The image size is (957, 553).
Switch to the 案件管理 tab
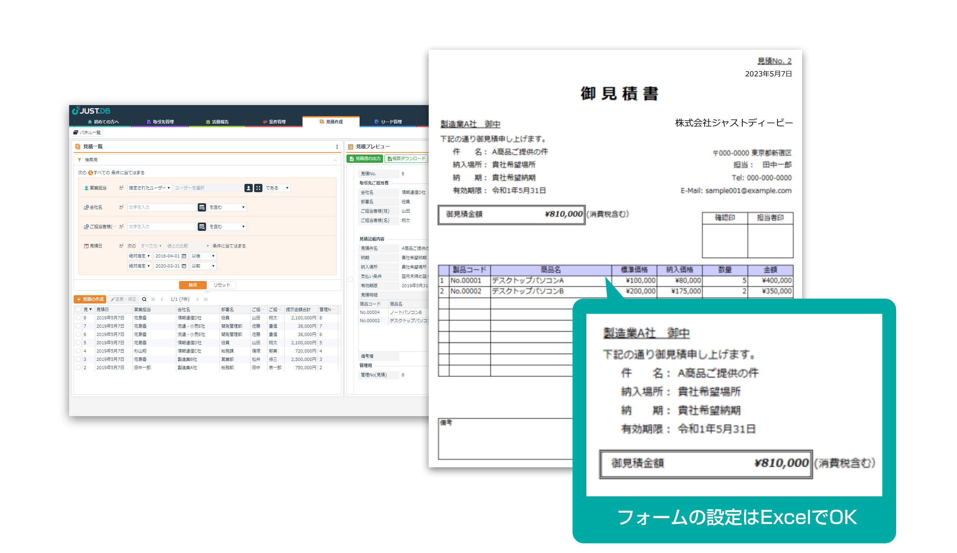tap(274, 122)
